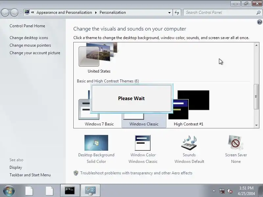Select the United States theme thumbnail

point(99,55)
